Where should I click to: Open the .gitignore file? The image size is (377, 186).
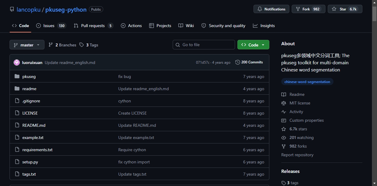[x=31, y=101]
